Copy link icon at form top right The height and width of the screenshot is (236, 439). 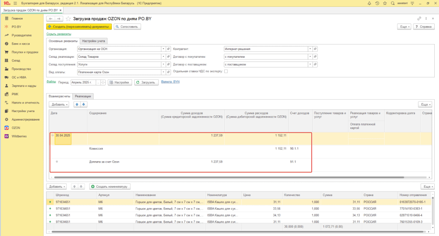(419, 19)
